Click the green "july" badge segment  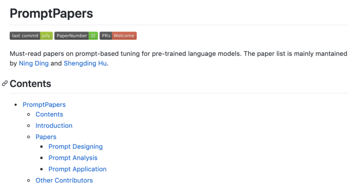(x=46, y=36)
